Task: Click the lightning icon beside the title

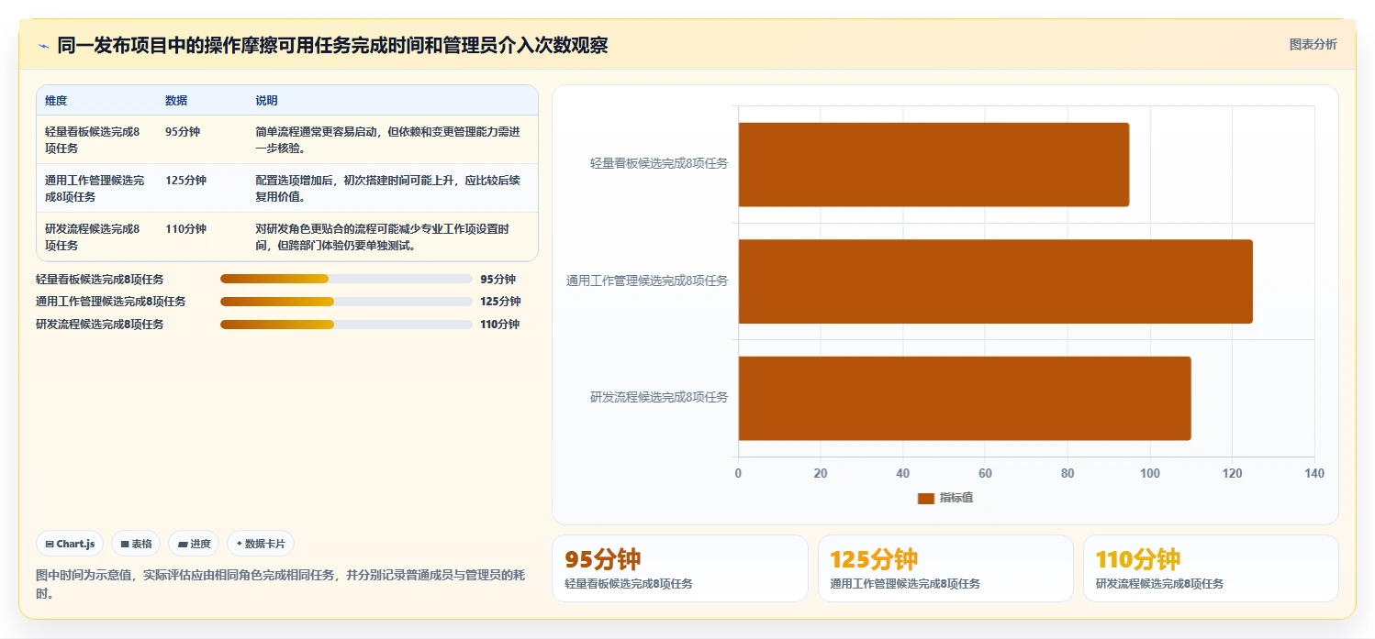Action: tap(43, 46)
